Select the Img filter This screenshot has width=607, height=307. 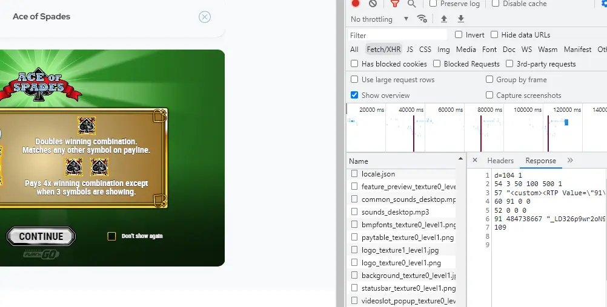[443, 50]
